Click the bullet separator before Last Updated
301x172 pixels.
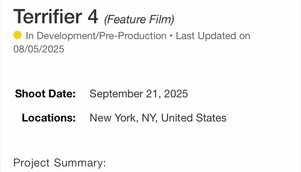171,36
